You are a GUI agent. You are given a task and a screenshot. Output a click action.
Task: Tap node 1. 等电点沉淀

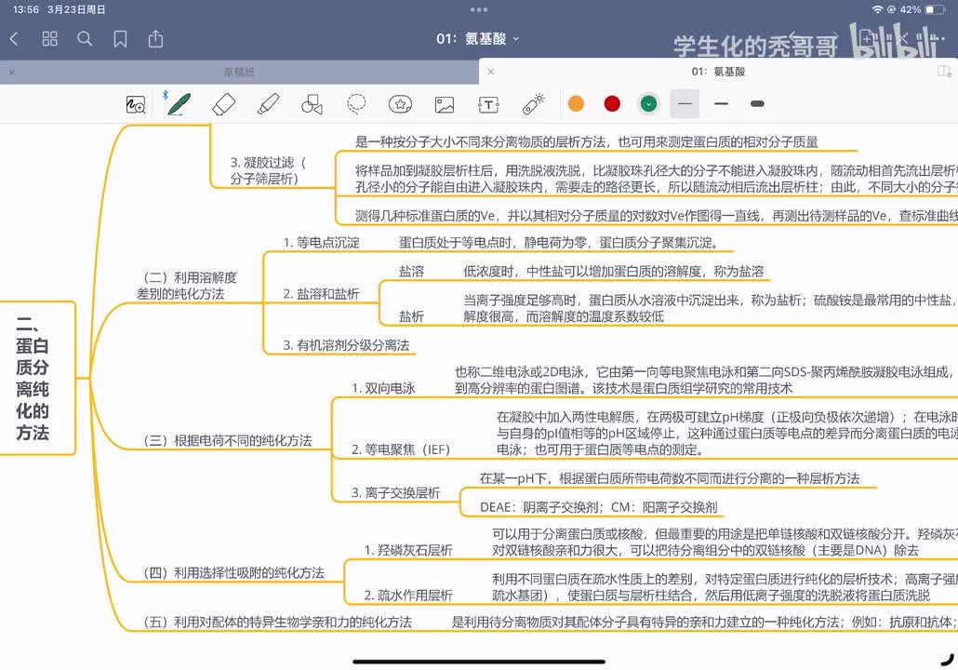pos(322,243)
